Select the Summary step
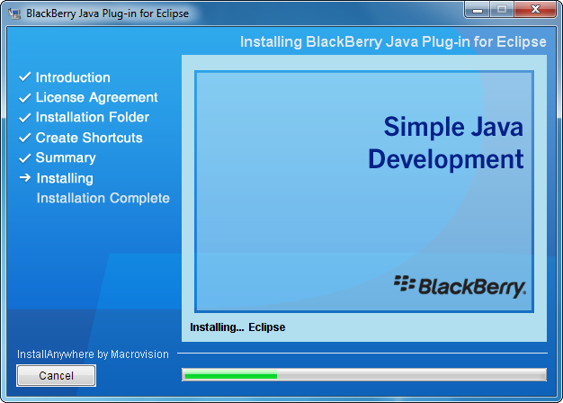The height and width of the screenshot is (403, 563). tap(66, 157)
